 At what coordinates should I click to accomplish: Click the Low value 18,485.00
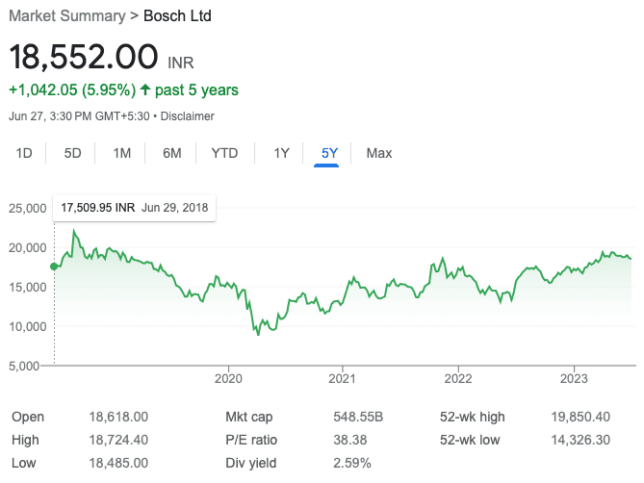click(x=118, y=463)
